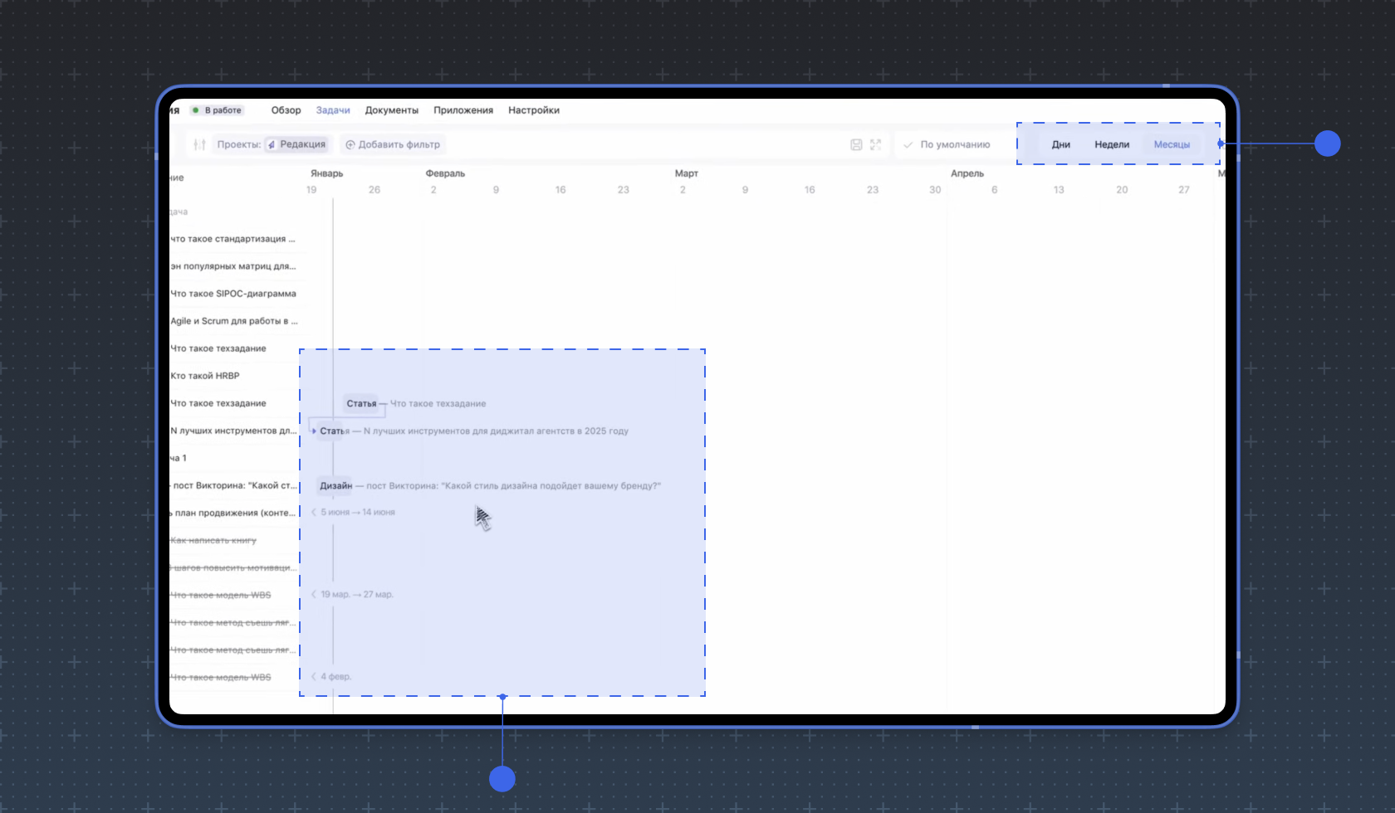
Task: Click the left arrow beside 5 июня → 14 июня
Action: pyautogui.click(x=314, y=512)
